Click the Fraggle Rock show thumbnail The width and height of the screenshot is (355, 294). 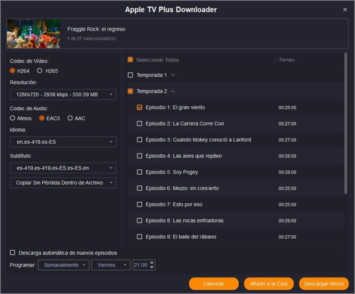click(33, 34)
